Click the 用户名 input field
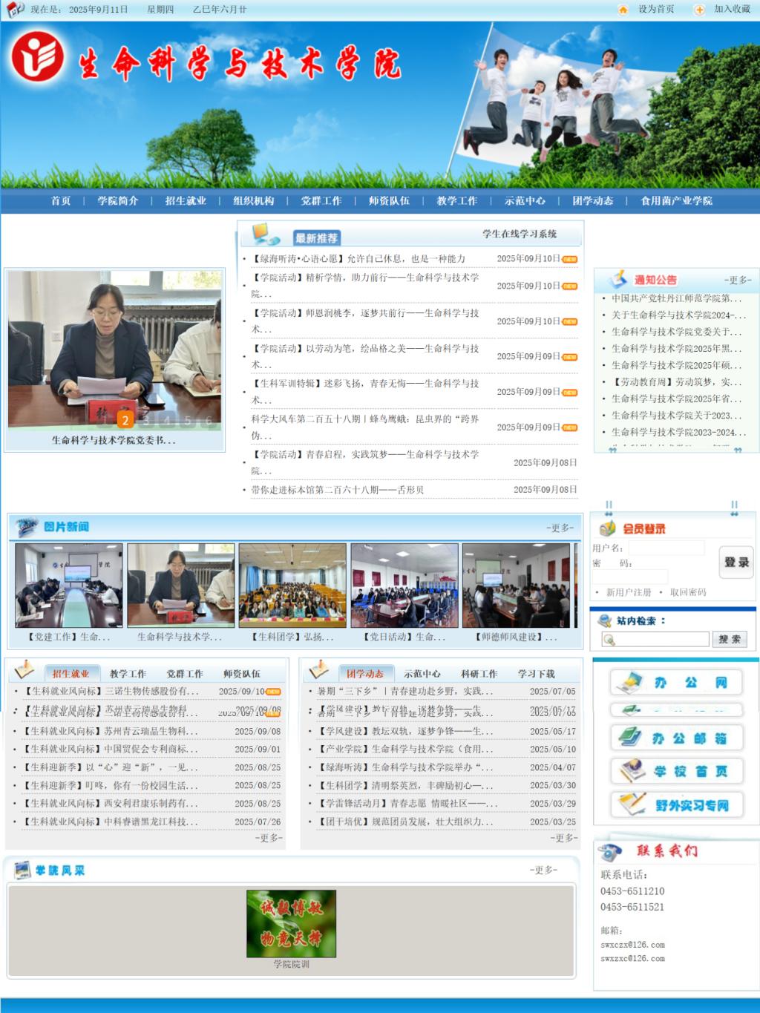Viewport: 760px width, 1013px height. click(x=666, y=548)
